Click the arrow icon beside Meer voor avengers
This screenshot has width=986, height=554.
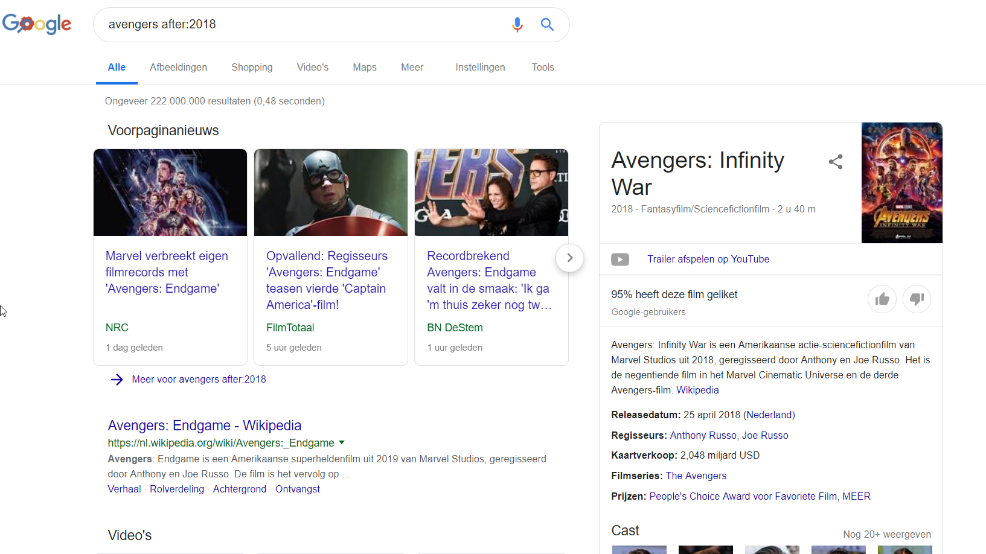click(x=117, y=380)
